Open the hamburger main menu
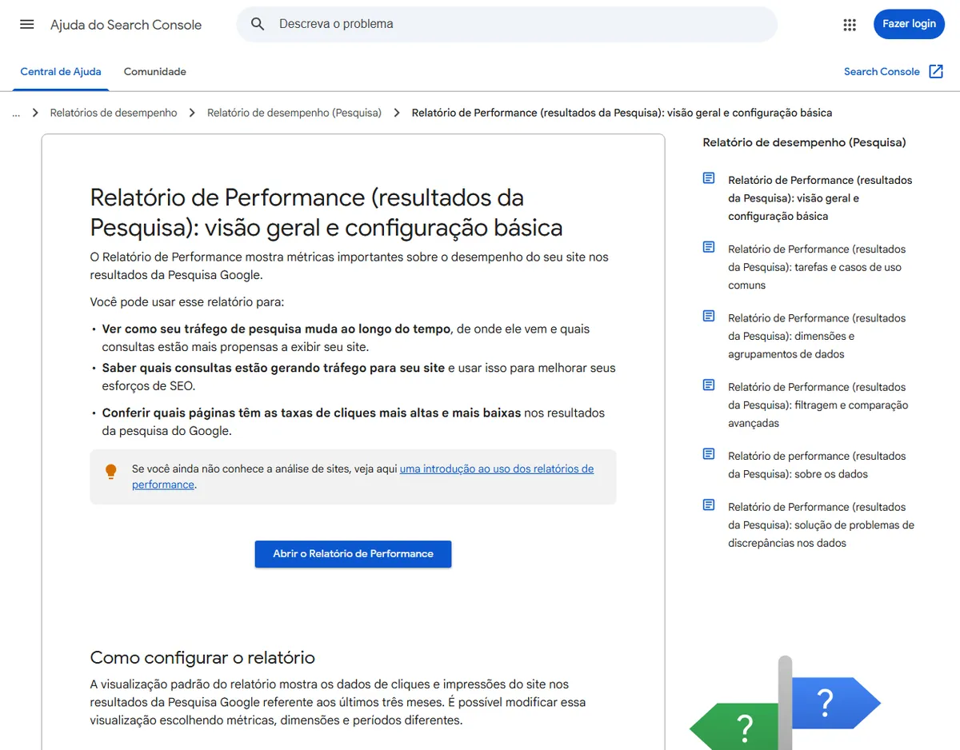The width and height of the screenshot is (960, 750). (x=27, y=24)
